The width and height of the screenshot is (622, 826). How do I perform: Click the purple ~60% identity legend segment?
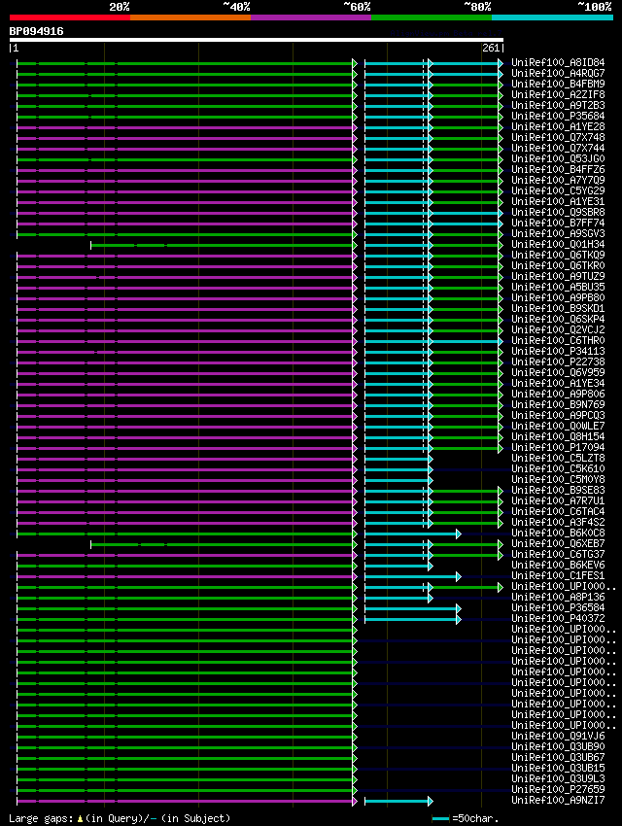tap(311, 17)
